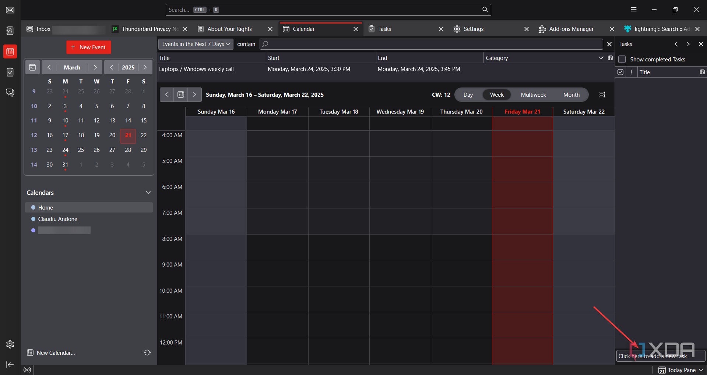This screenshot has width=707, height=375.
Task: Collapse the Calendars section chevron
Action: pos(148,193)
